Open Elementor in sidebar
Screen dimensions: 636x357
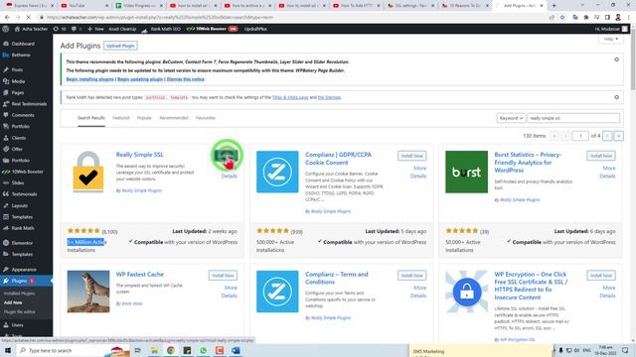(x=22, y=243)
